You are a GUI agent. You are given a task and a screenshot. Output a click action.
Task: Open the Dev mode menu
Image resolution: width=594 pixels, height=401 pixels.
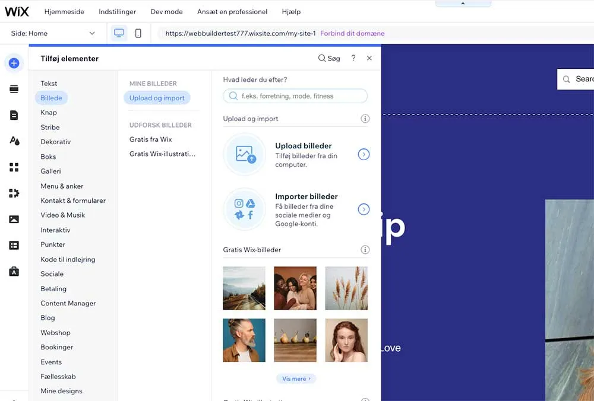point(167,12)
